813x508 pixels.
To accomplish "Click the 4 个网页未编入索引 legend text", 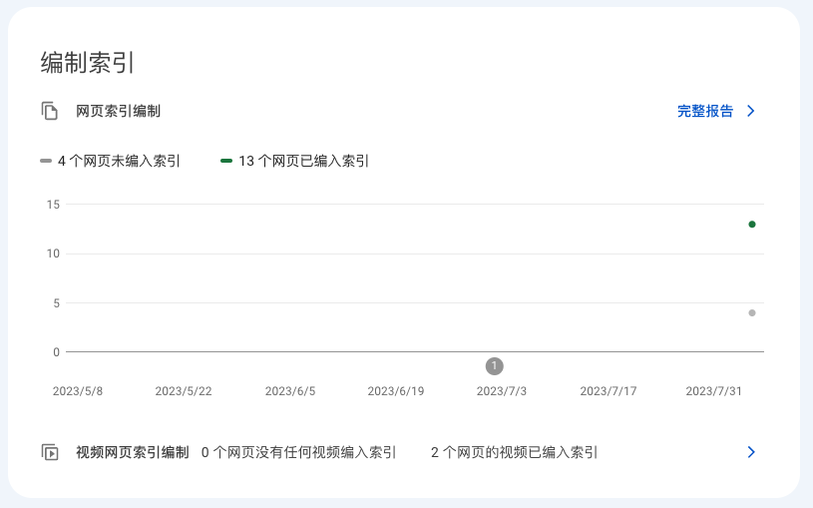I will [x=119, y=161].
